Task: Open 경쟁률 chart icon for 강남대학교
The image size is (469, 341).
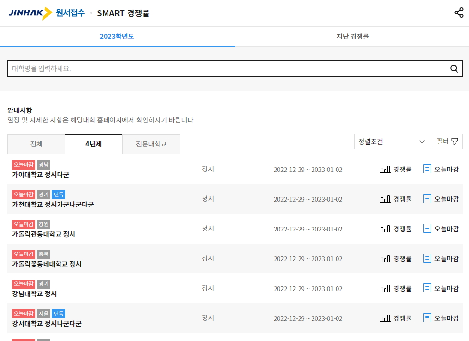Action: (385, 289)
